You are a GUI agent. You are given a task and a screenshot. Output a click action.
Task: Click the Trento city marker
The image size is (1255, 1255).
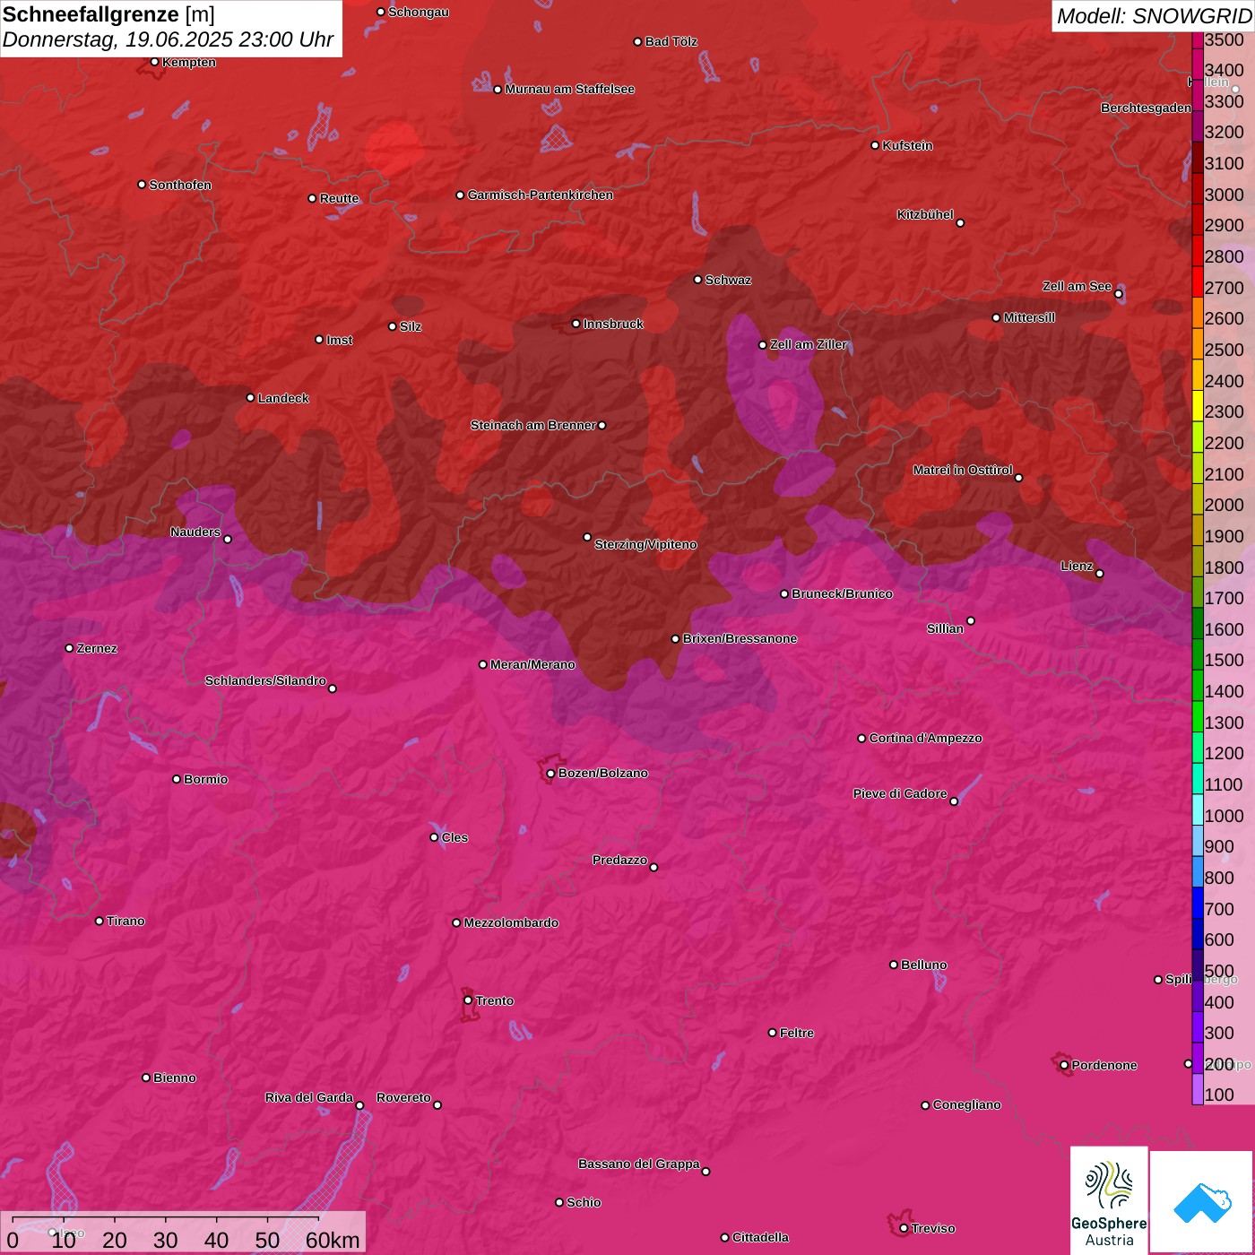[x=468, y=1000]
